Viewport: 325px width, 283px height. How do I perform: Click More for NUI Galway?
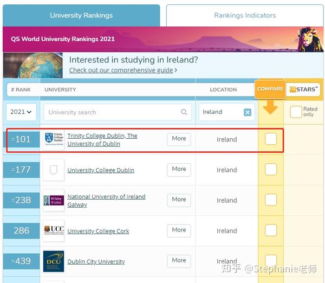click(179, 200)
